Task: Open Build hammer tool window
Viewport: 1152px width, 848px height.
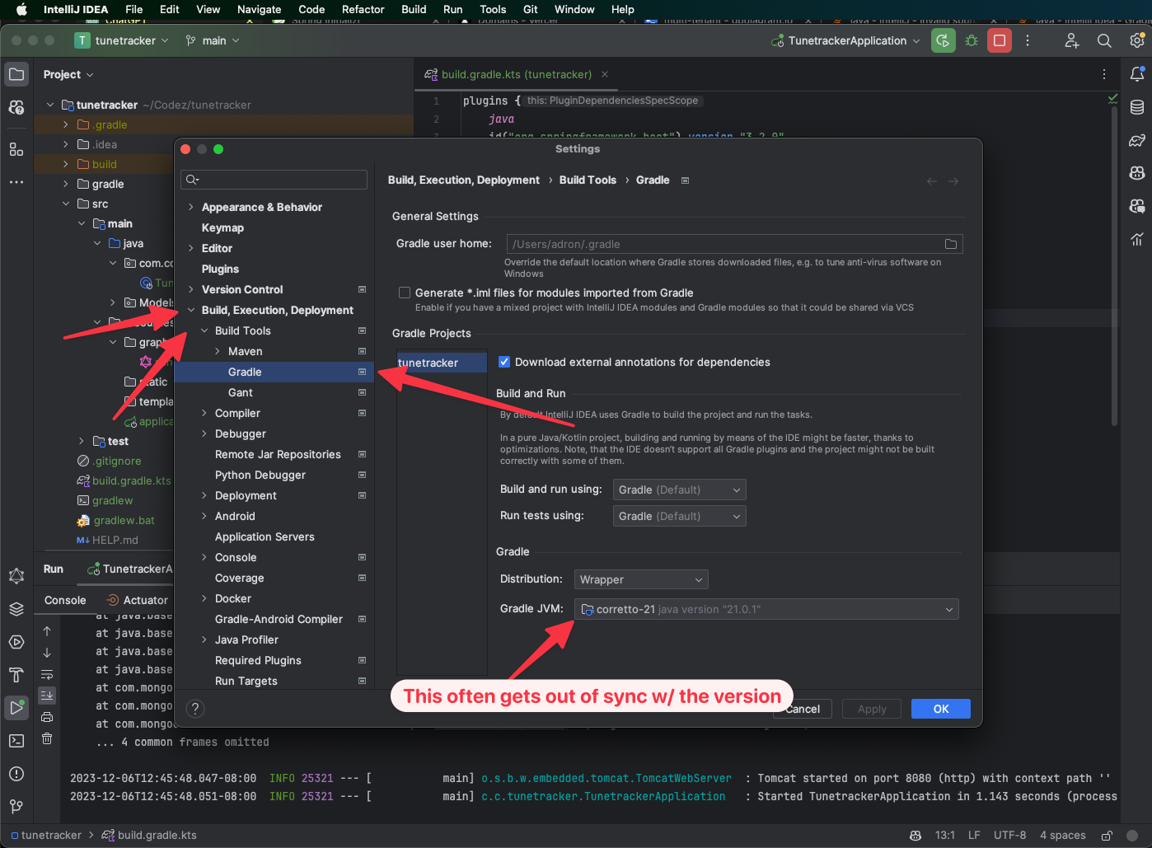Action: pyautogui.click(x=16, y=674)
